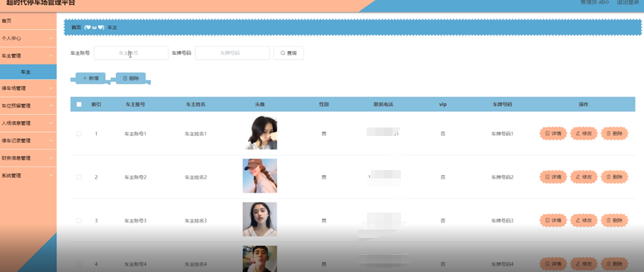Expand the 车位预留管理 sidebar menu
This screenshot has width=644, height=272.
coord(28,106)
